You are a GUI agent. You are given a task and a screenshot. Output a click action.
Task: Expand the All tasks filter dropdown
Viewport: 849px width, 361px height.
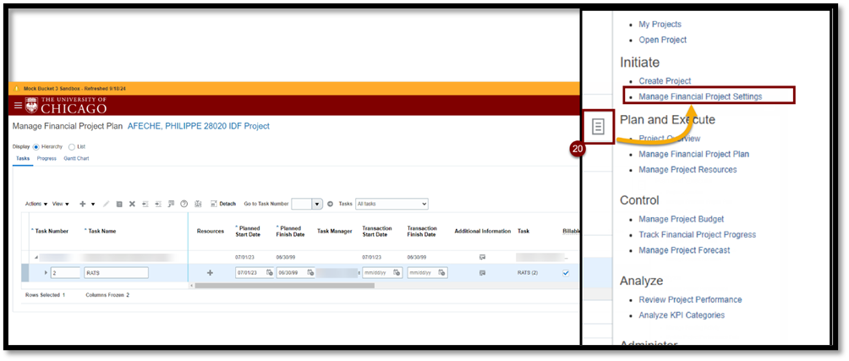tap(392, 204)
